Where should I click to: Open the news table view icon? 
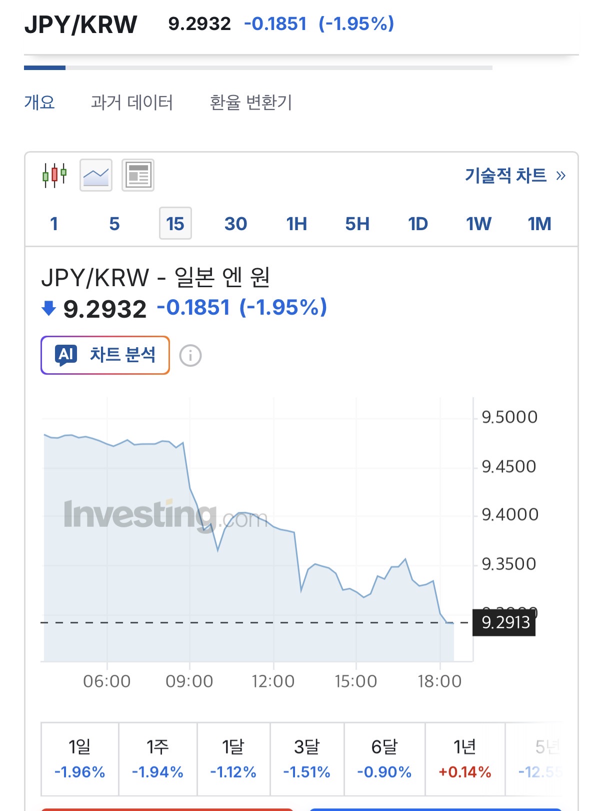[138, 175]
